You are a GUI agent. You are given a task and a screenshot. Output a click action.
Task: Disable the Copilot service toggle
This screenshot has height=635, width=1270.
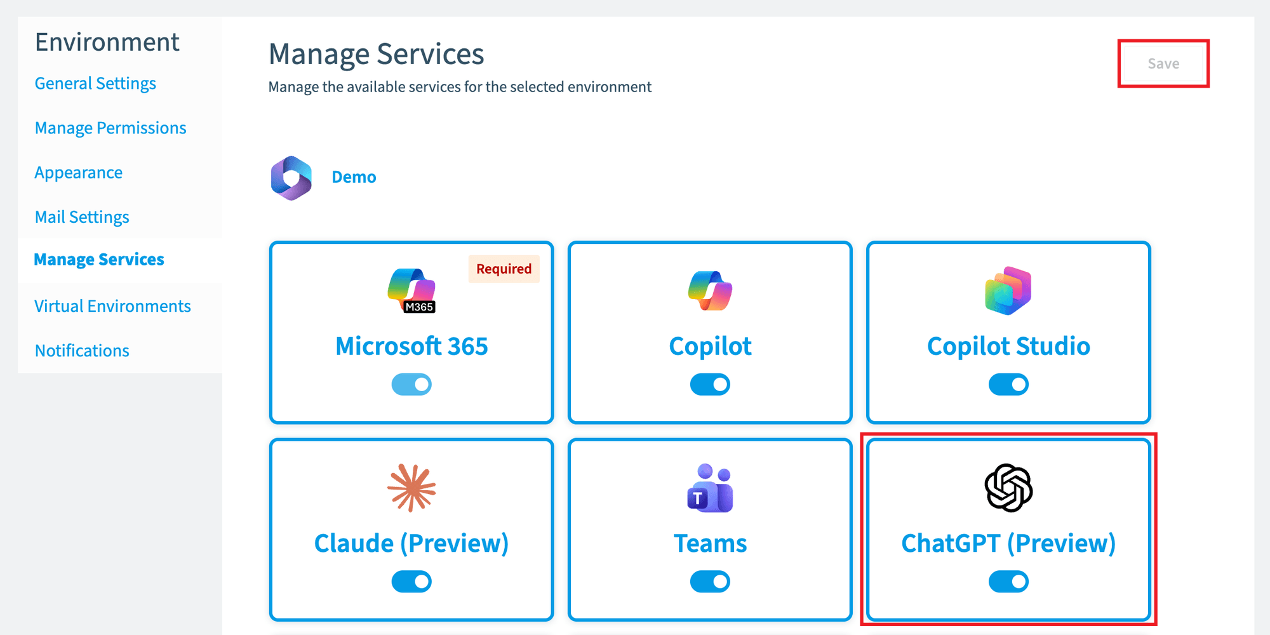[710, 384]
